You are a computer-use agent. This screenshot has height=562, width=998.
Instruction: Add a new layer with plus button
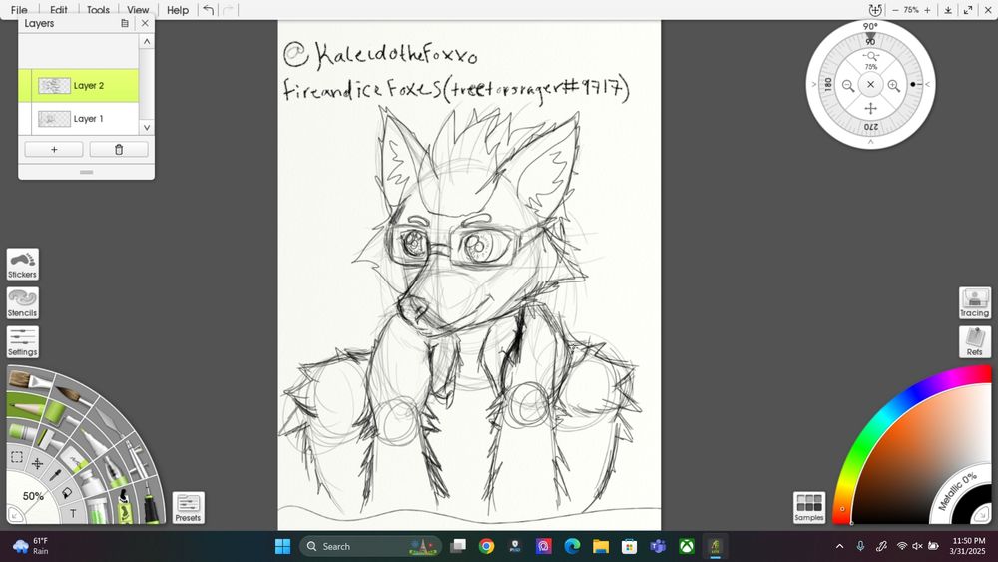click(x=54, y=149)
